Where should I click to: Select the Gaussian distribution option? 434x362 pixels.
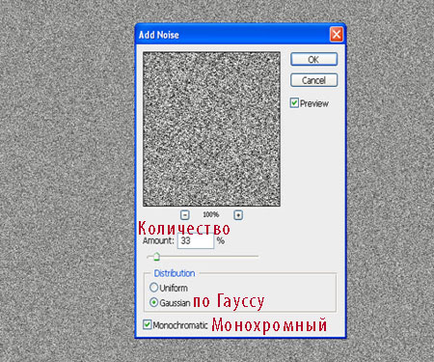tap(154, 302)
